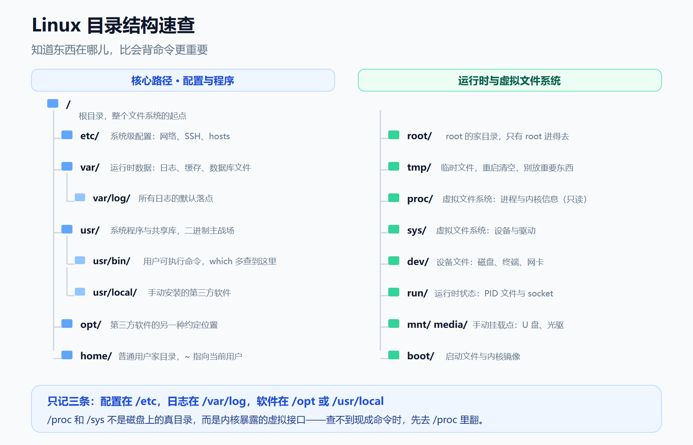
Task: Click the folder icon beside etc/
Action: pyautogui.click(x=67, y=135)
